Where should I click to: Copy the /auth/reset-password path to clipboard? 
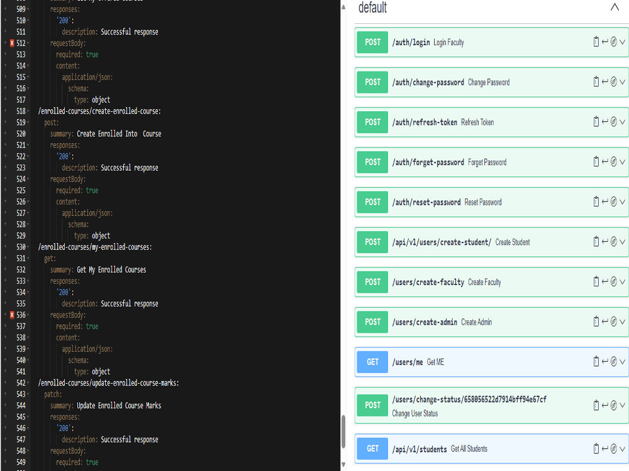596,202
